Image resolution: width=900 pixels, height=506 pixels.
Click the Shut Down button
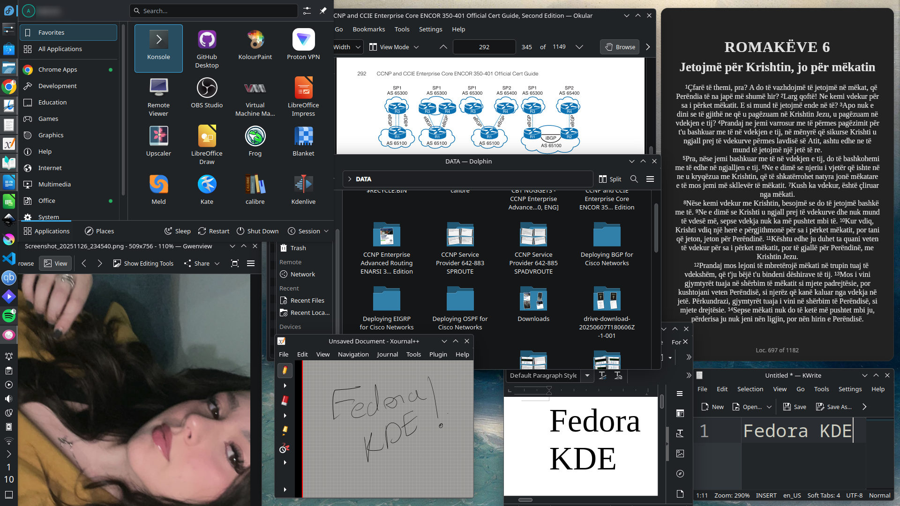point(257,231)
